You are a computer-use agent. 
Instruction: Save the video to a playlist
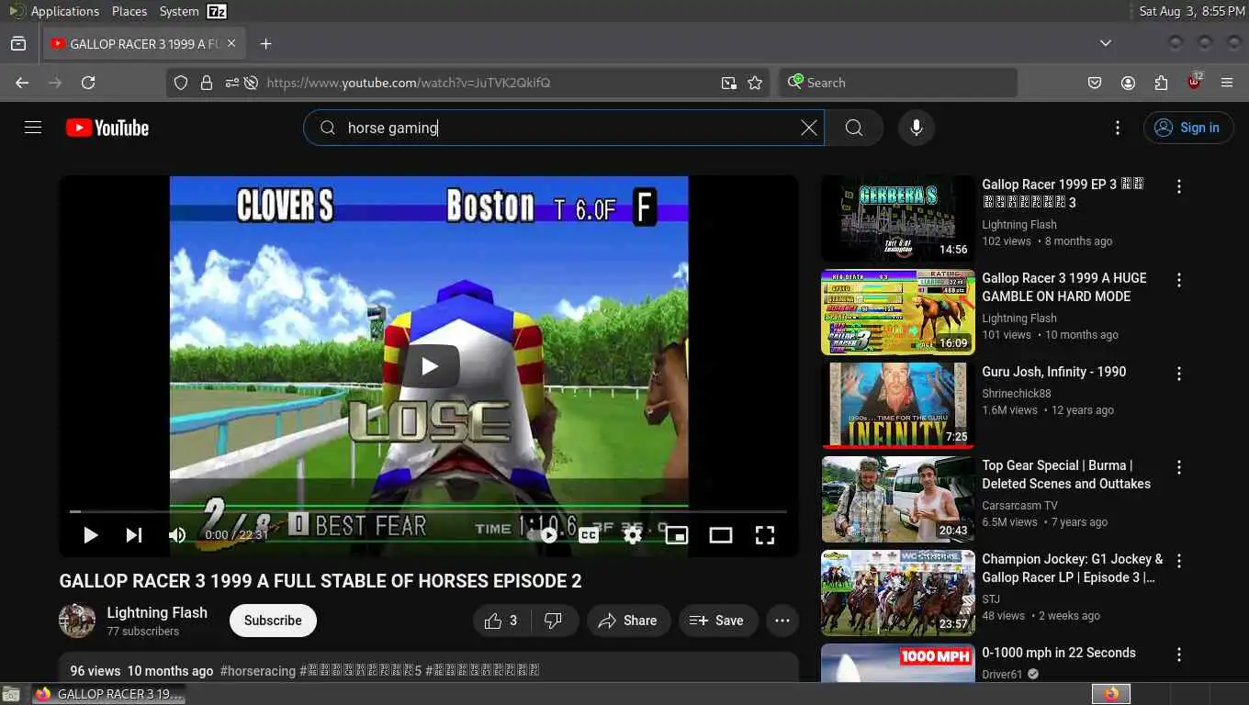tap(717, 621)
